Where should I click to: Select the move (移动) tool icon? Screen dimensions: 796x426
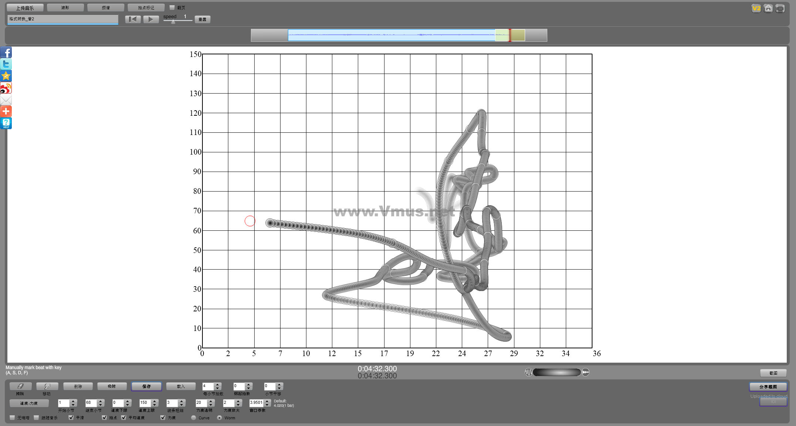(47, 386)
